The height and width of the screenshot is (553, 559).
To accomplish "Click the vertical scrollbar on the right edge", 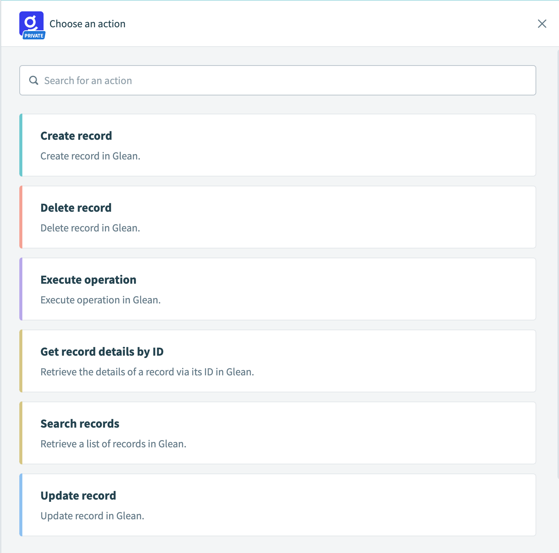I will coord(557,265).
